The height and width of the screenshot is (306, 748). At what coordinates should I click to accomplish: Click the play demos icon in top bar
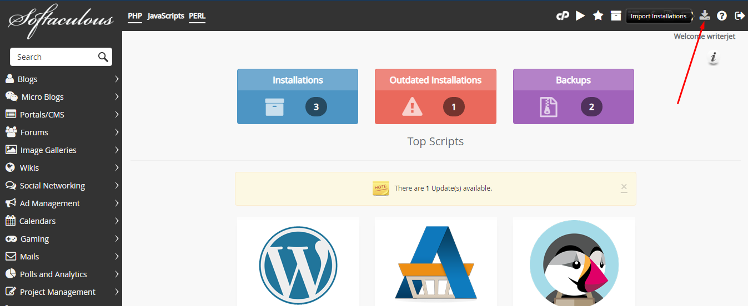(x=580, y=16)
